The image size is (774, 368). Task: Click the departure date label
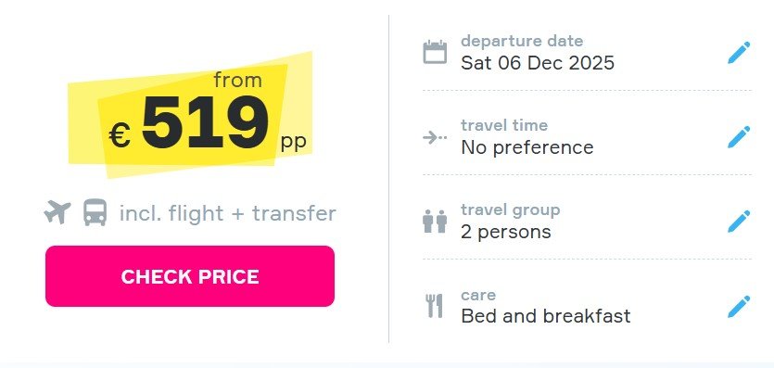(522, 41)
